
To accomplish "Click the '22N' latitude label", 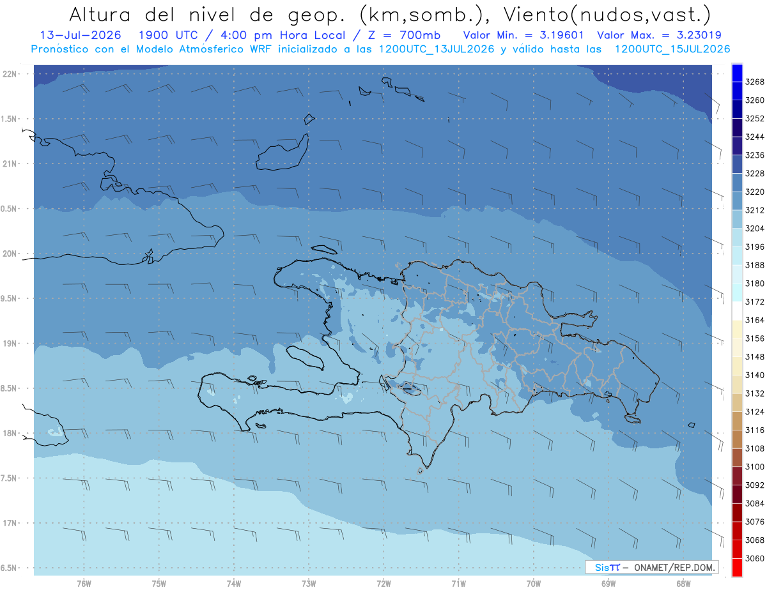I will [x=9, y=73].
